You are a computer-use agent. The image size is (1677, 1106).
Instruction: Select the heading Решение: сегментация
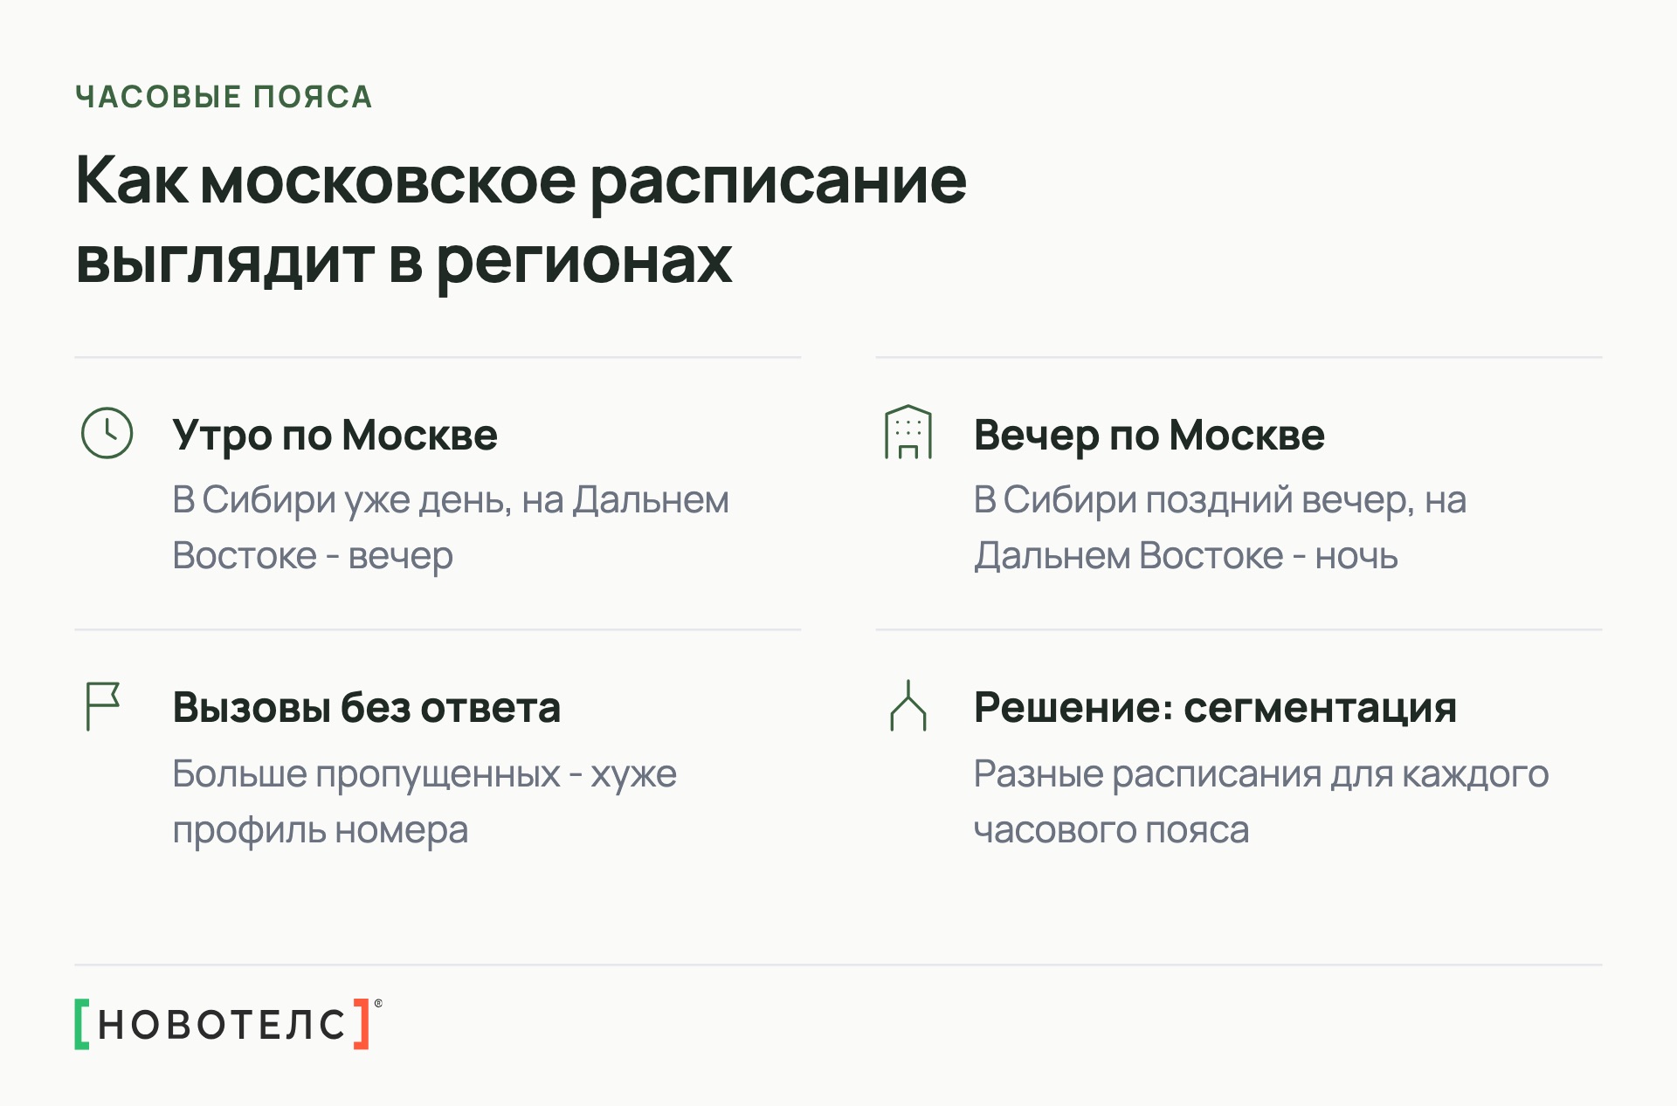pos(1215,707)
